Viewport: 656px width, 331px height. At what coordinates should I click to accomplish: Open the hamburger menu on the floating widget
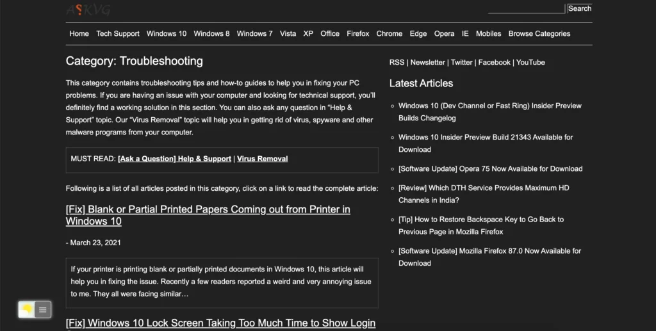tap(43, 310)
